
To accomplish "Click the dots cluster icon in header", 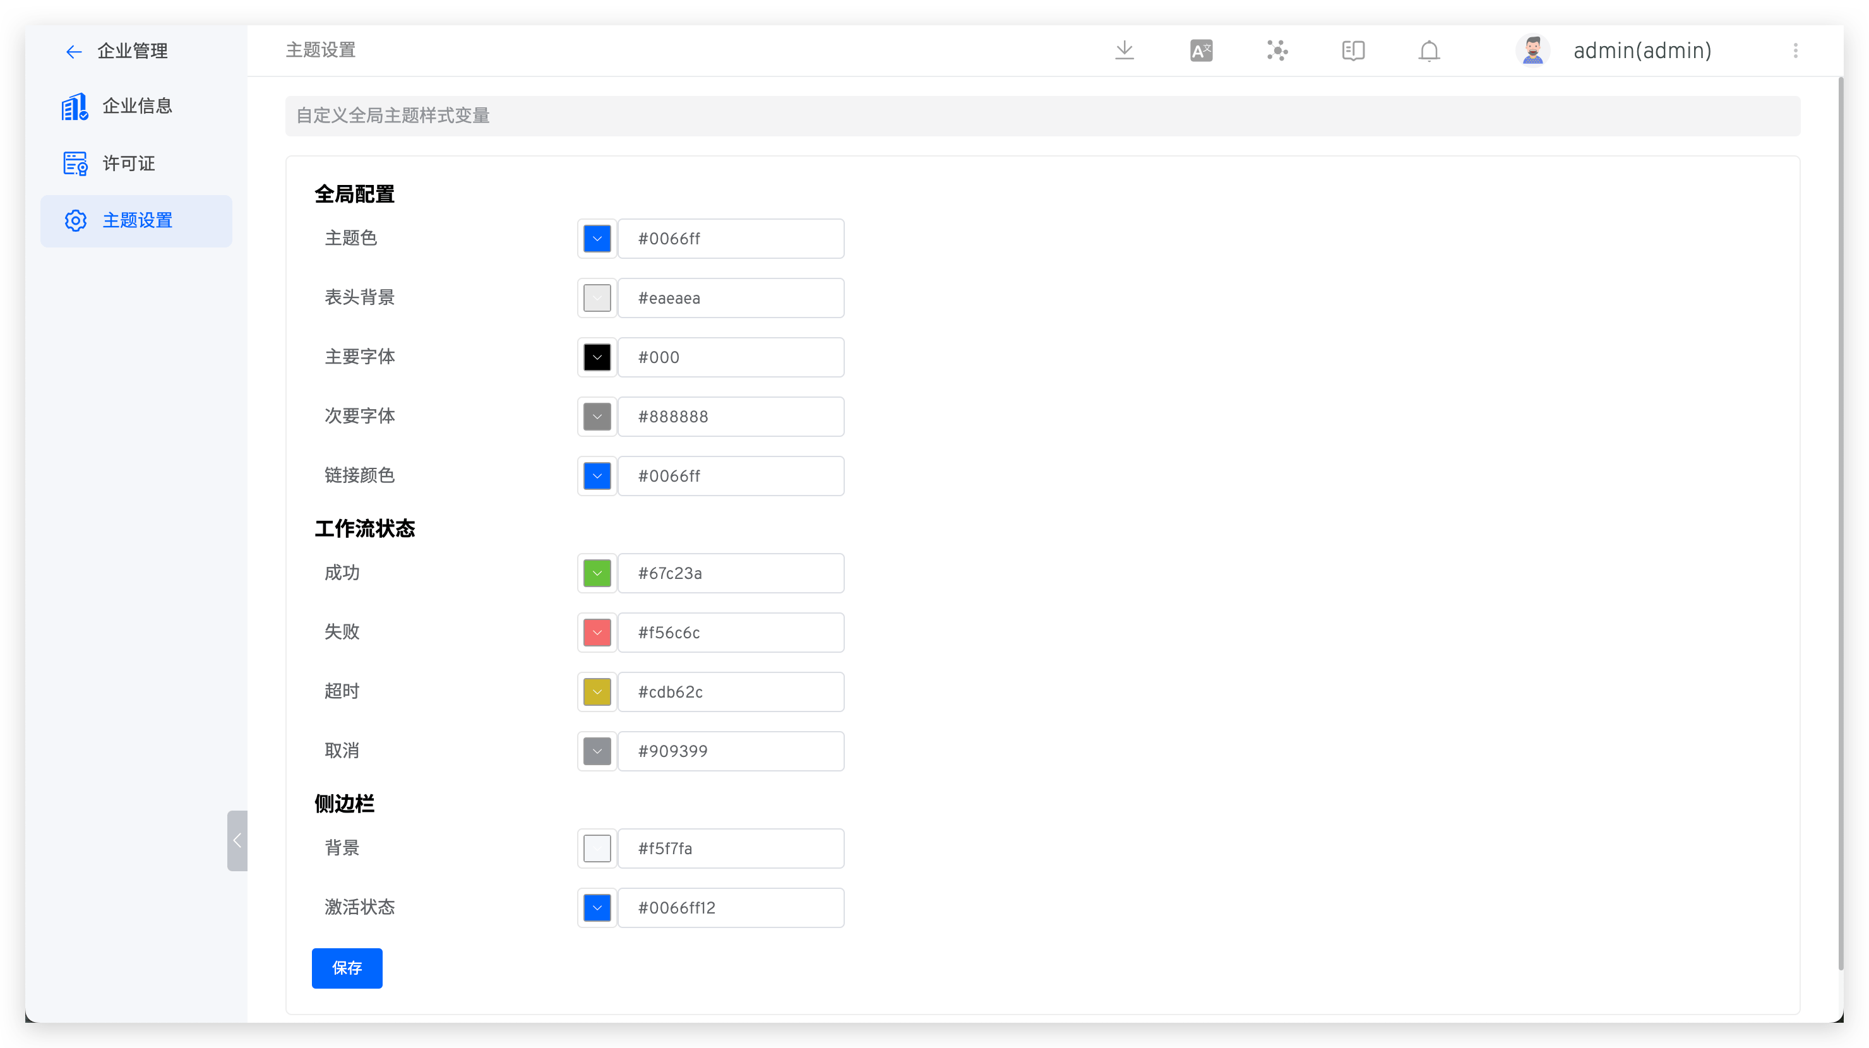I will pos(1277,51).
